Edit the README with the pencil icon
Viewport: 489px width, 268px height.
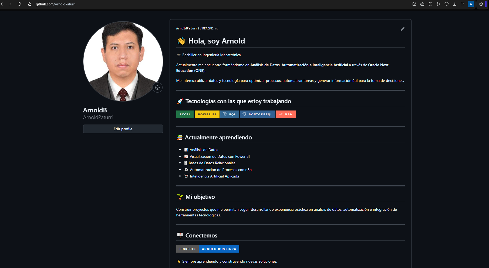pos(403,29)
